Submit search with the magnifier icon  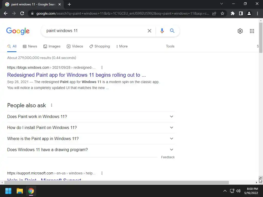(172, 31)
